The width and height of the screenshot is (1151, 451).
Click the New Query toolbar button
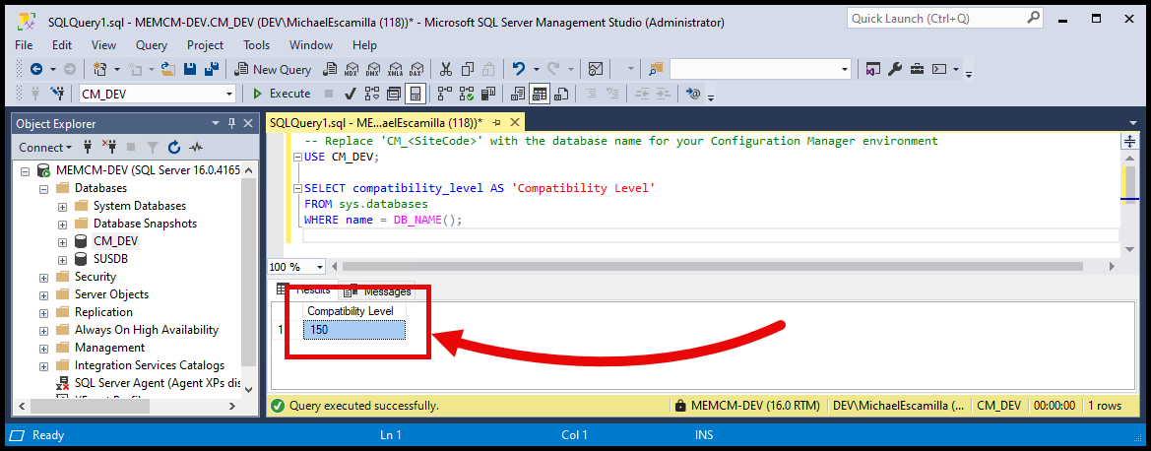tap(273, 69)
